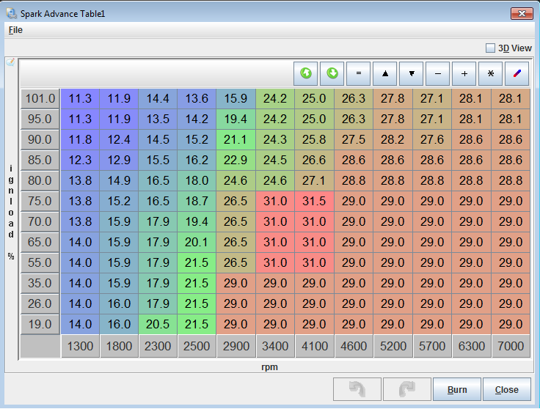The height and width of the screenshot is (409, 540).
Task: Select the green 20.5 cell
Action: click(x=157, y=324)
